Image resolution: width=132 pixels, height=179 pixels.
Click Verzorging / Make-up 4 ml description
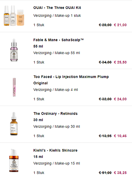pyautogui.click(x=56, y=90)
